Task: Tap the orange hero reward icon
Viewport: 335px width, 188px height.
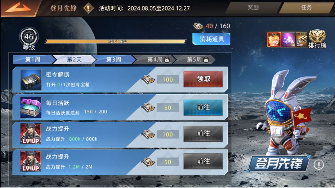Action: point(274,40)
